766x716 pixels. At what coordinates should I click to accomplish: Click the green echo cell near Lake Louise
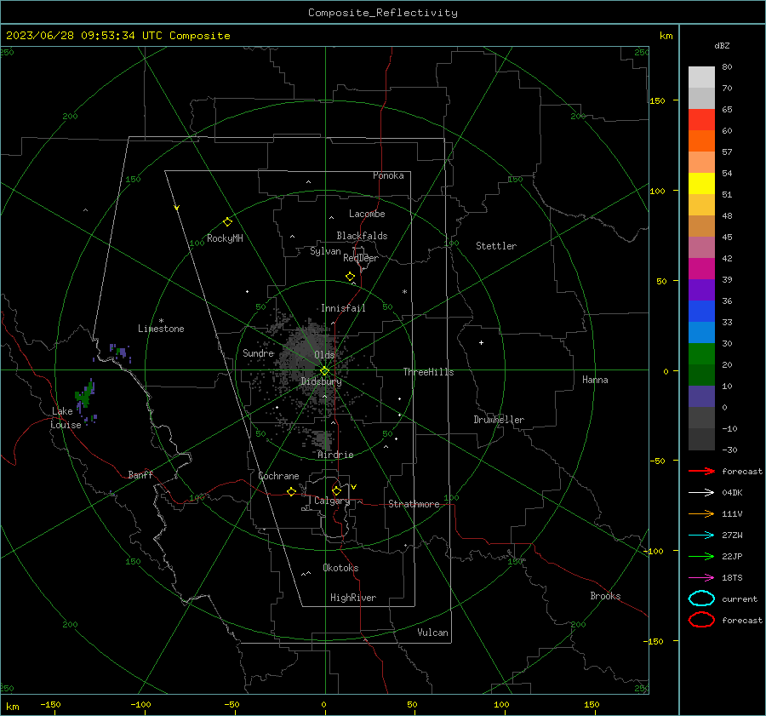click(x=85, y=395)
